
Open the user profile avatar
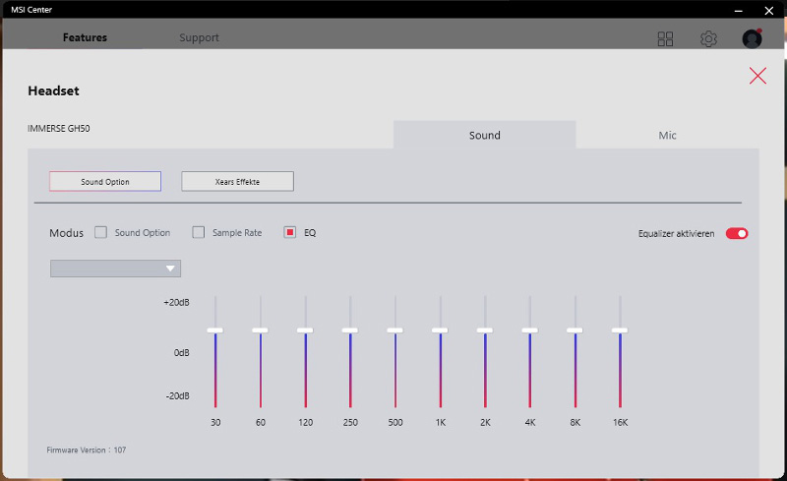tap(752, 38)
